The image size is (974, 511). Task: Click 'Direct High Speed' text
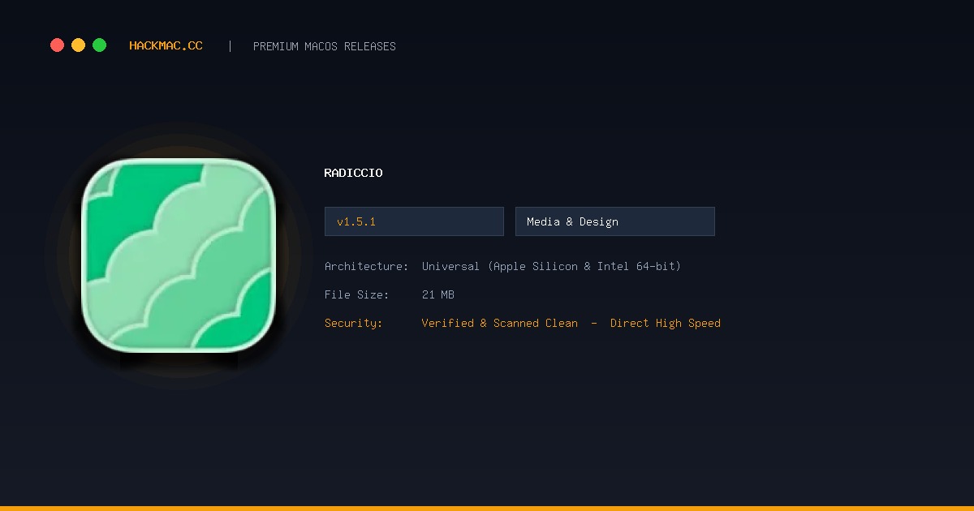[666, 323]
